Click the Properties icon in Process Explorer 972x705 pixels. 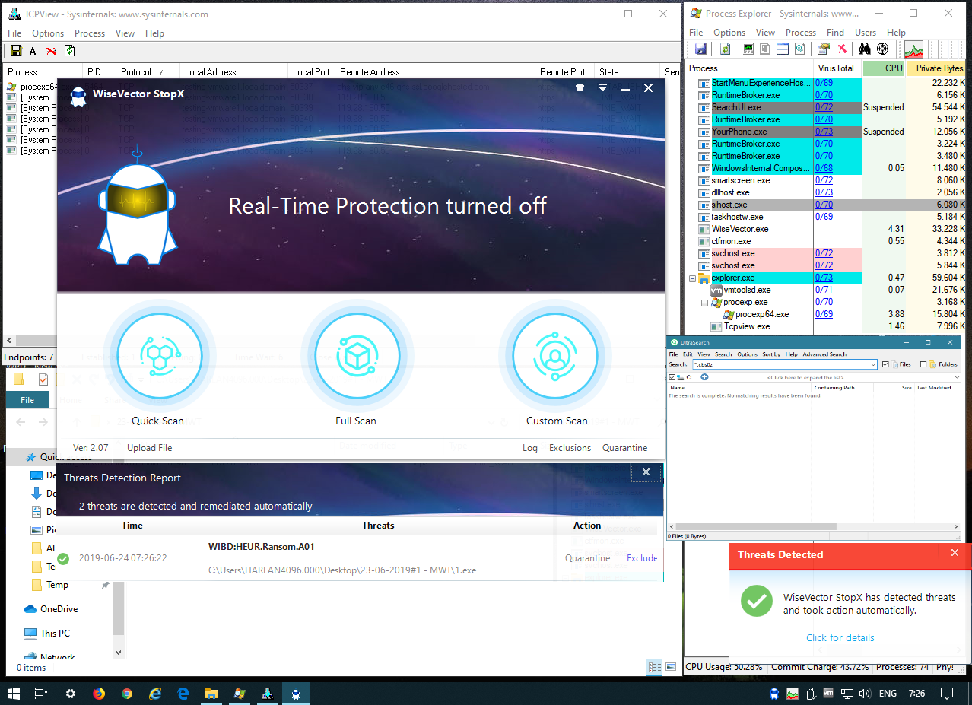tap(824, 49)
